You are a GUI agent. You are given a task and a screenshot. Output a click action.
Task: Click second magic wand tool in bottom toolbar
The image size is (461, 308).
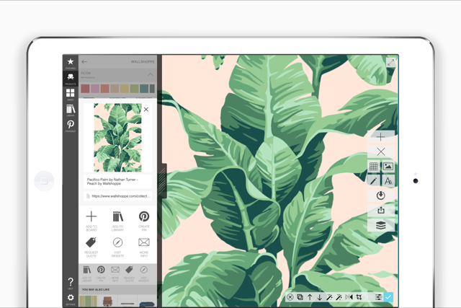339,297
